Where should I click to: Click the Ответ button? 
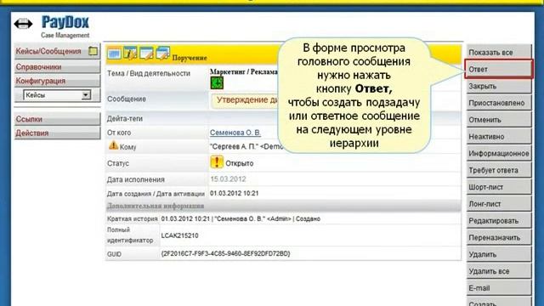pyautogui.click(x=499, y=69)
